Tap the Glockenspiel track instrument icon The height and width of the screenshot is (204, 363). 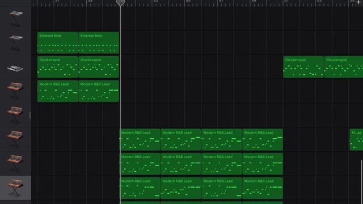coord(15,69)
